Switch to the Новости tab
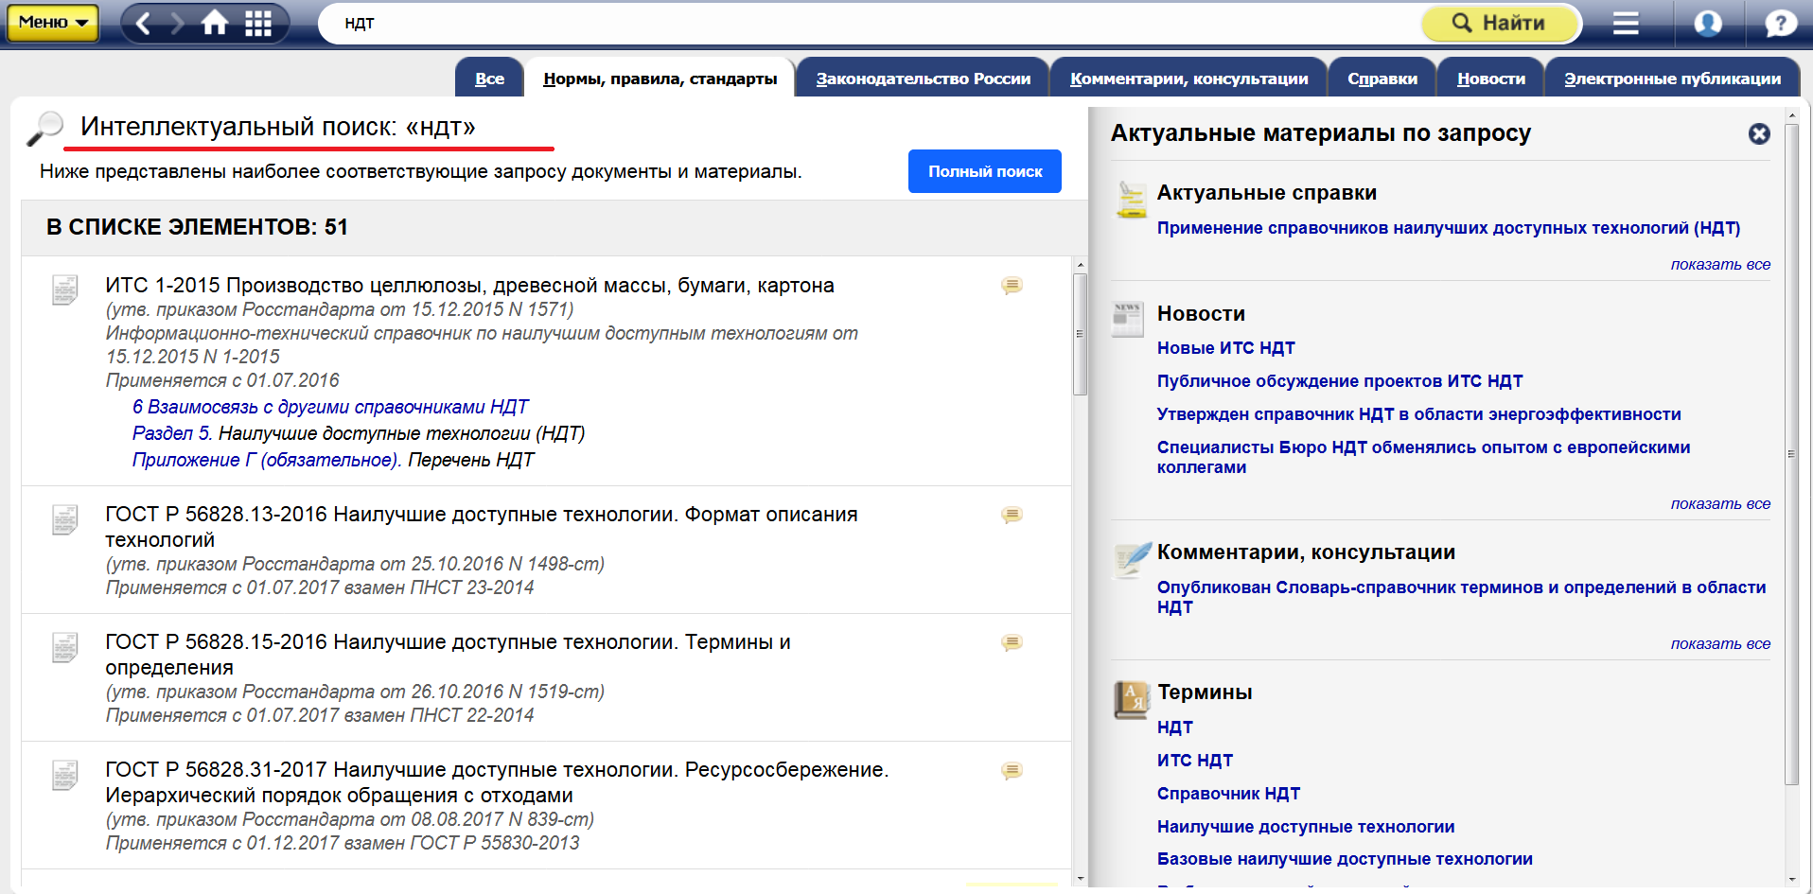Screen dimensions: 1813x894 click(x=1491, y=79)
